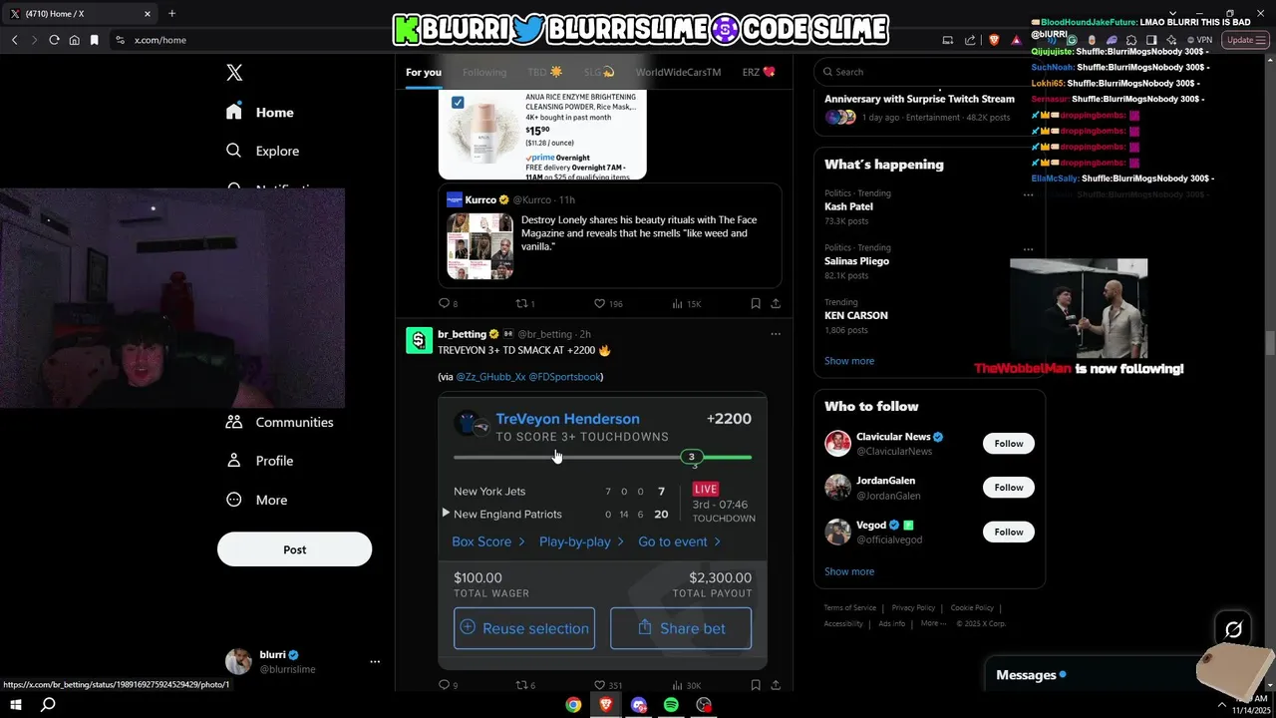
Task: Show more under What's happening
Action: pyautogui.click(x=849, y=361)
